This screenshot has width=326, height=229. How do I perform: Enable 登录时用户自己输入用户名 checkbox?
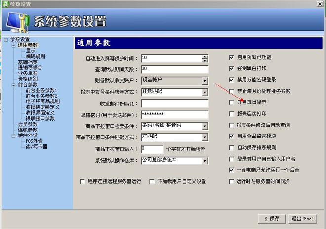click(231, 159)
